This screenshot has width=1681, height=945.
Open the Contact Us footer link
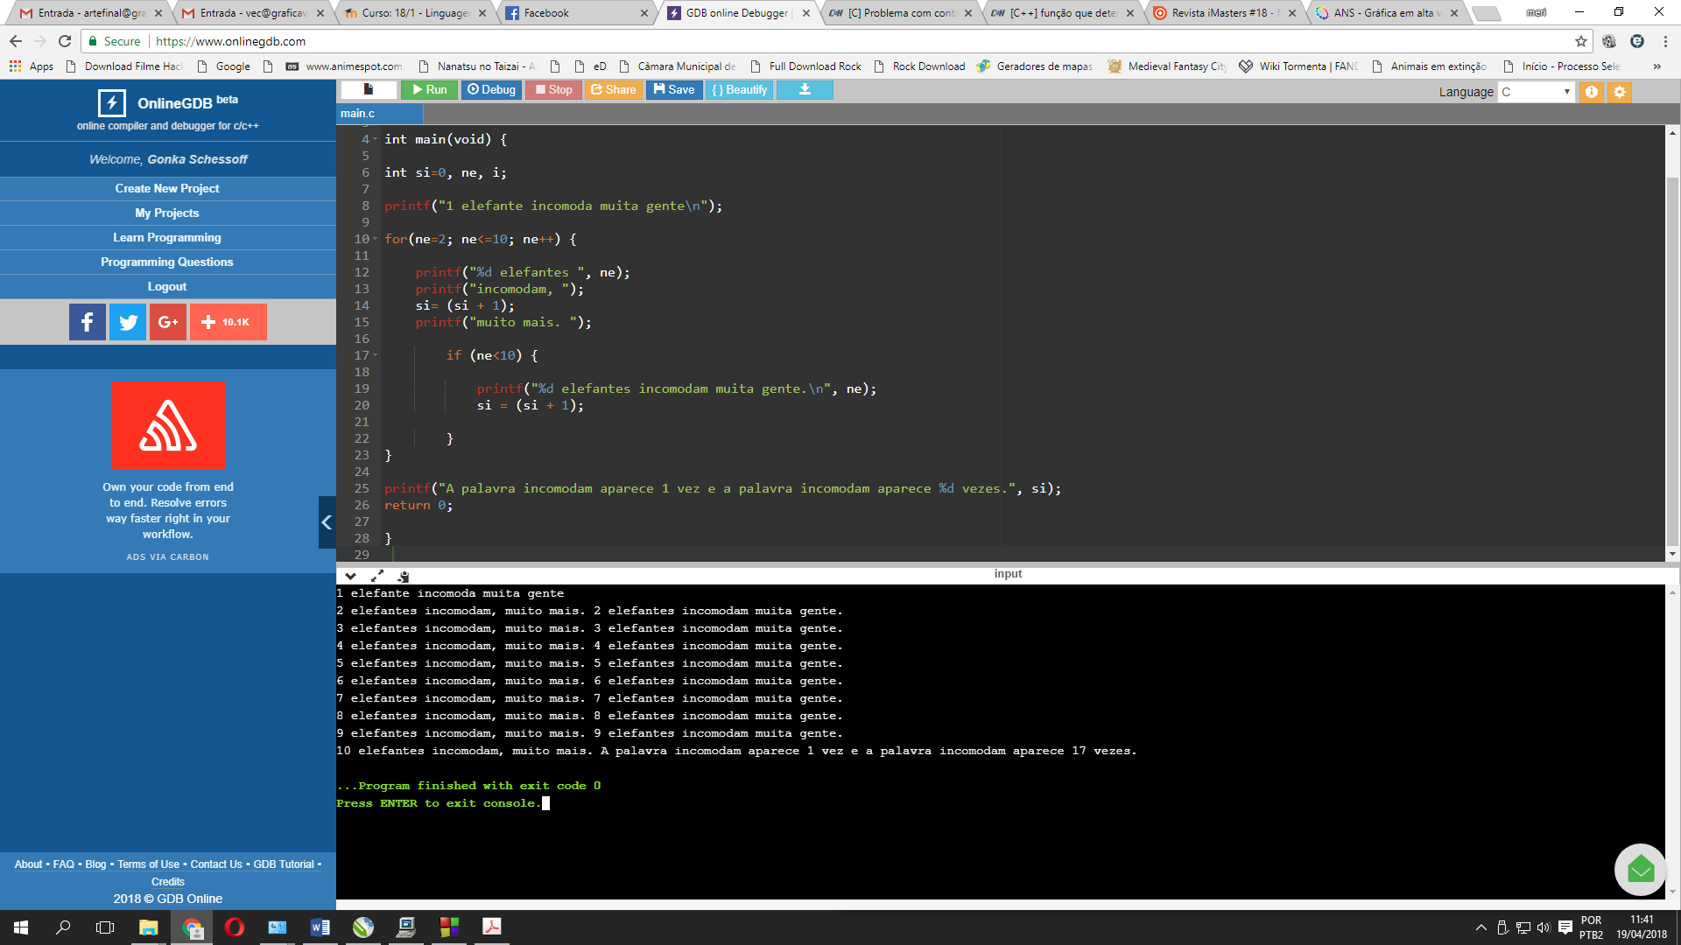click(x=216, y=864)
